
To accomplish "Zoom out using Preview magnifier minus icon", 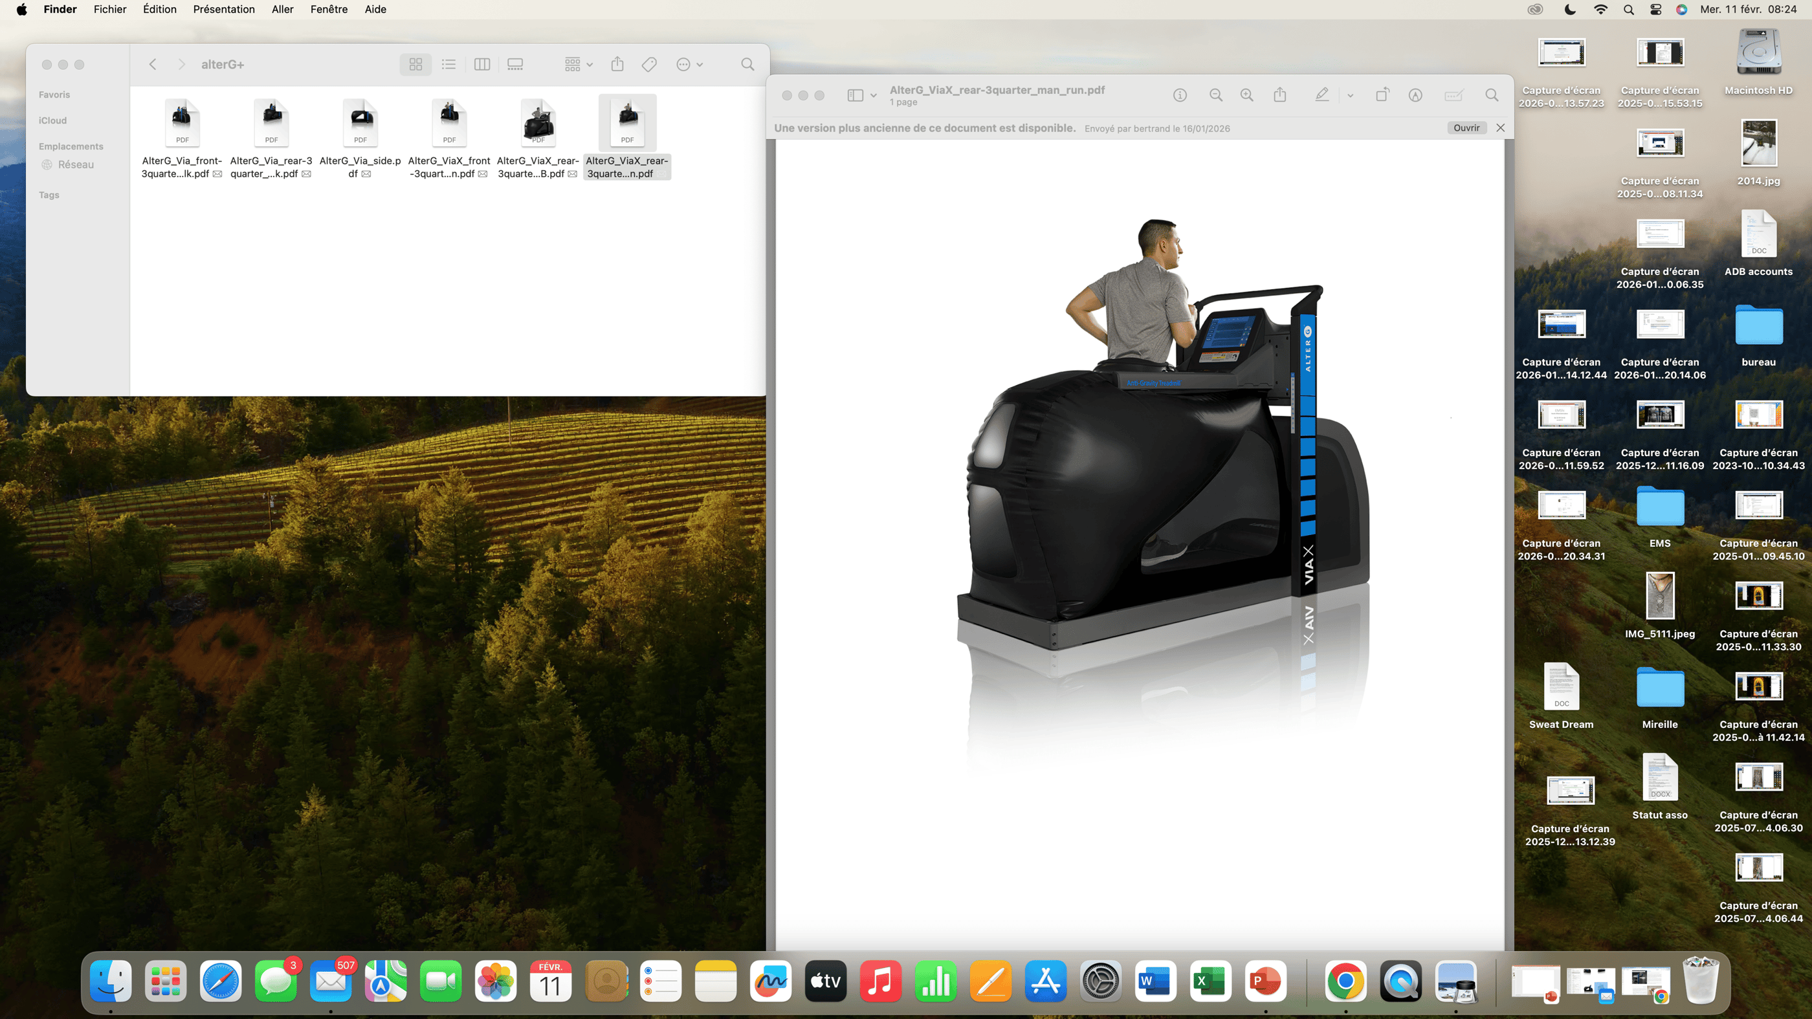I will tap(1215, 95).
